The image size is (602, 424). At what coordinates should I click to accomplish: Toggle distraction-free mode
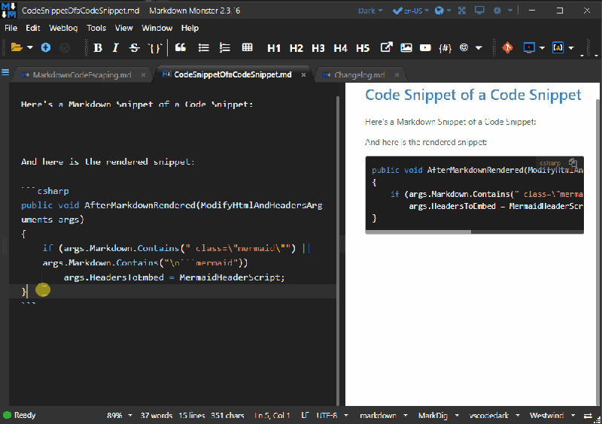pos(462,11)
